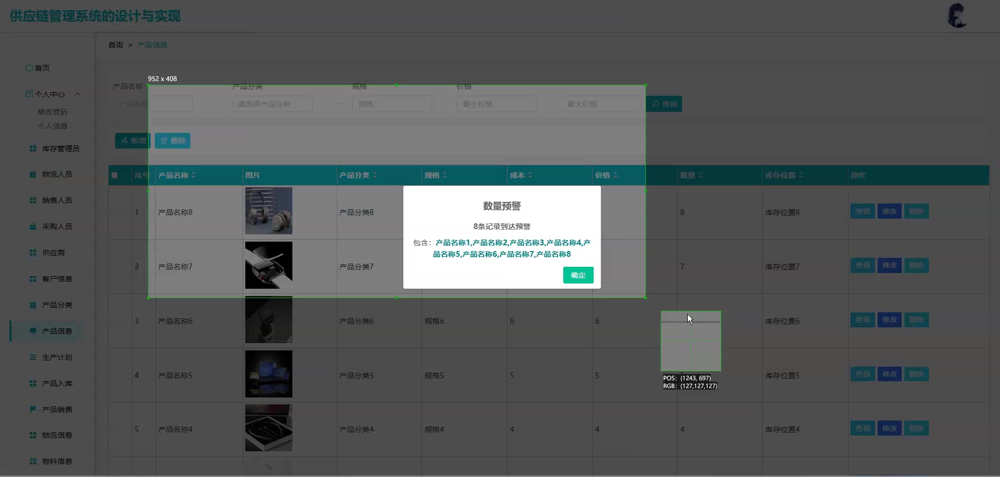1000x477 pixels.
Task: Go to 首页 in the breadcrumb
Action: tap(116, 45)
